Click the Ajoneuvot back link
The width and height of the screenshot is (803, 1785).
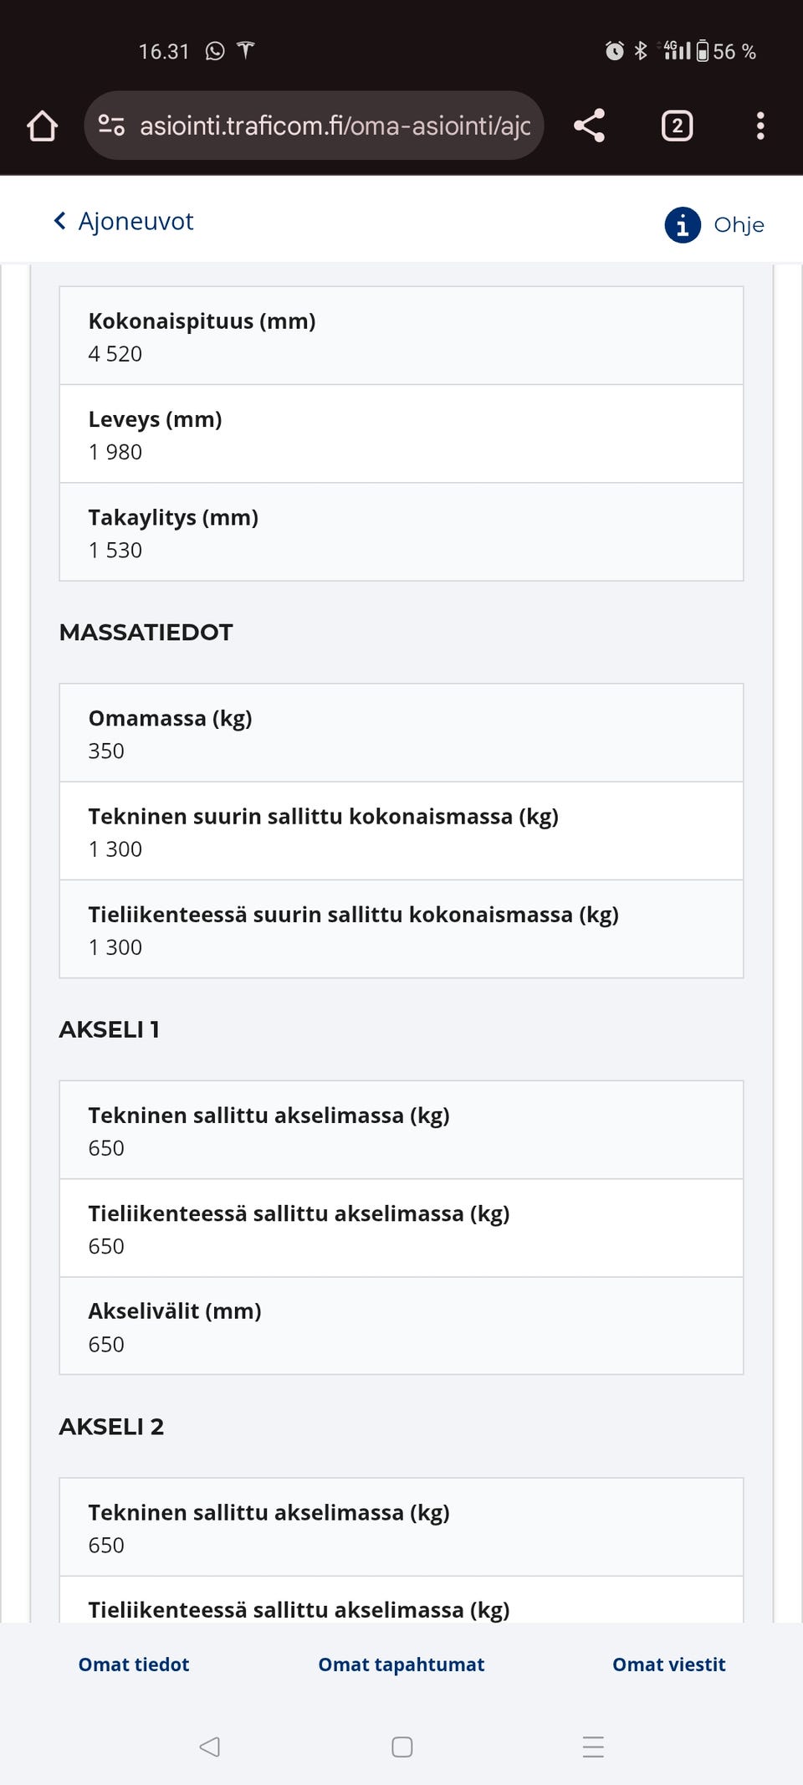pyautogui.click(x=136, y=222)
